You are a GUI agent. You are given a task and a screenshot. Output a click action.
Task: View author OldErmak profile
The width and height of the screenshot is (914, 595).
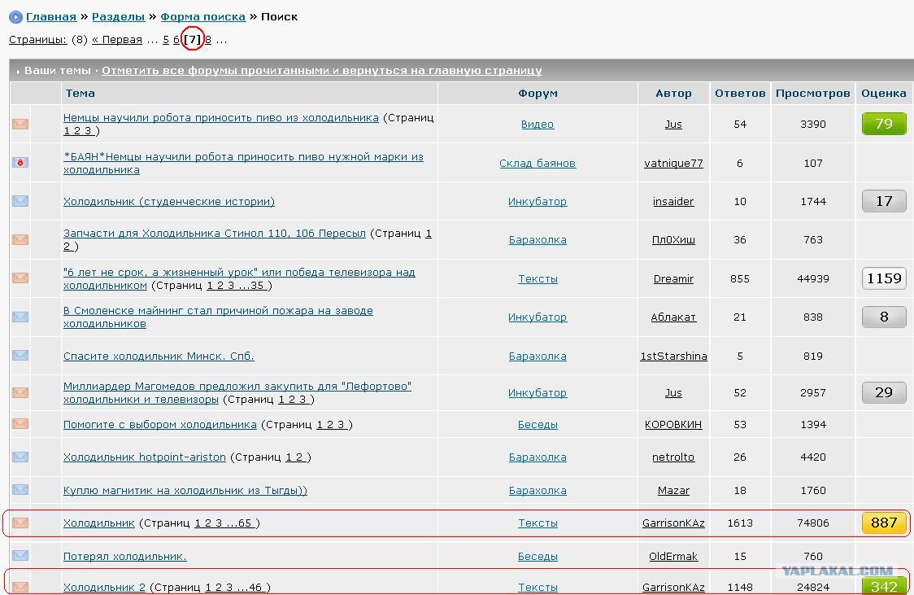click(673, 557)
